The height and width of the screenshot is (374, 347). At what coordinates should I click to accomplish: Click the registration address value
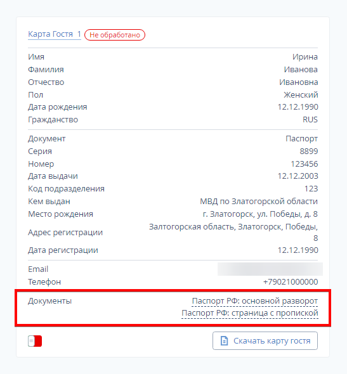[x=233, y=232]
